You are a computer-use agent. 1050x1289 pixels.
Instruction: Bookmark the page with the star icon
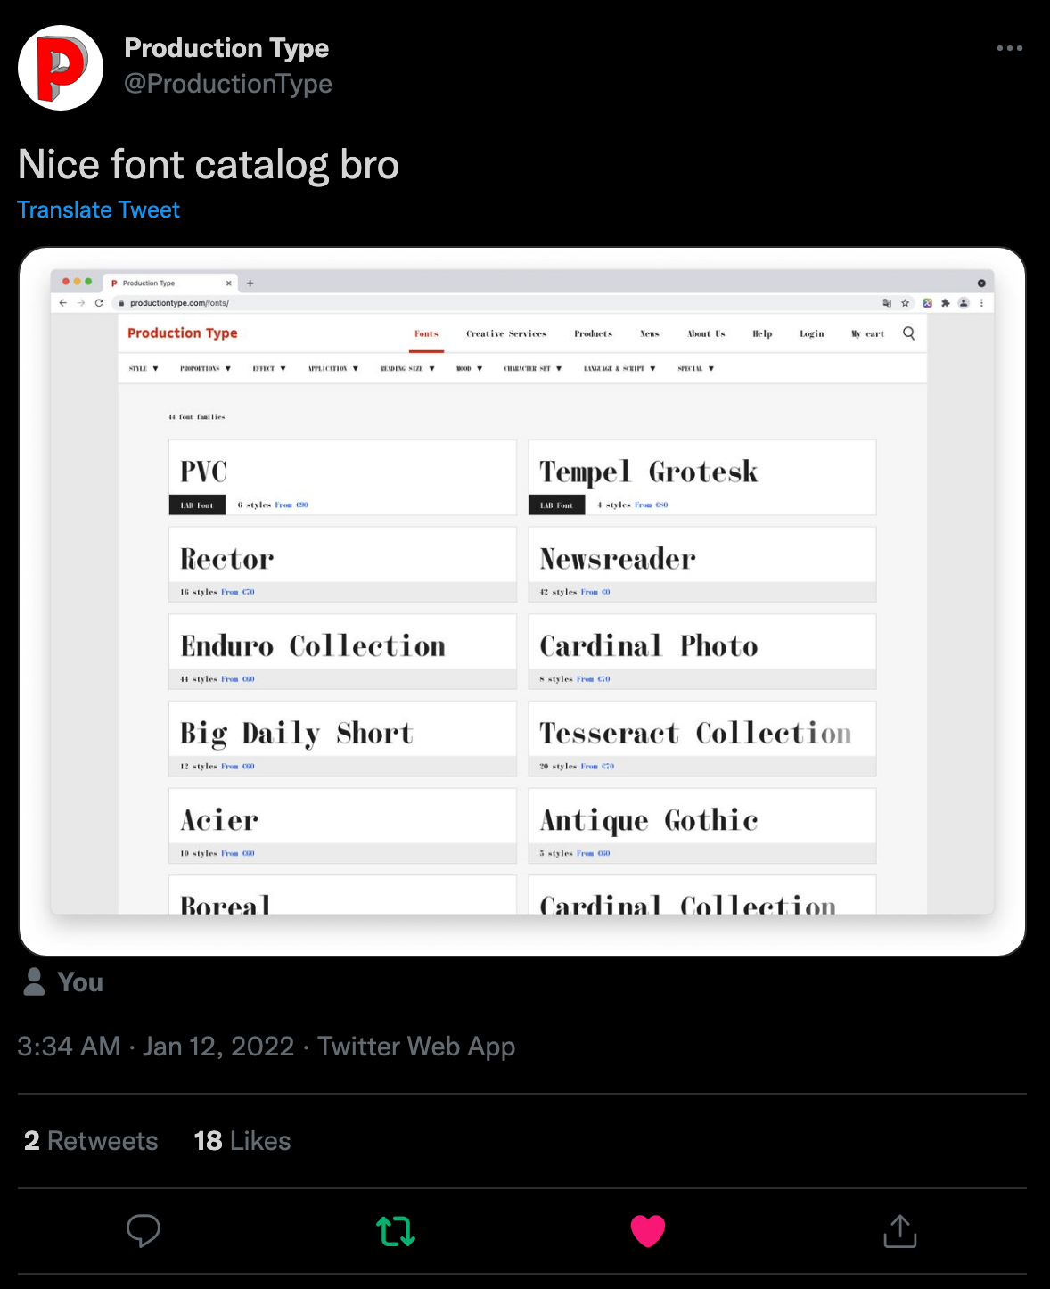(906, 303)
